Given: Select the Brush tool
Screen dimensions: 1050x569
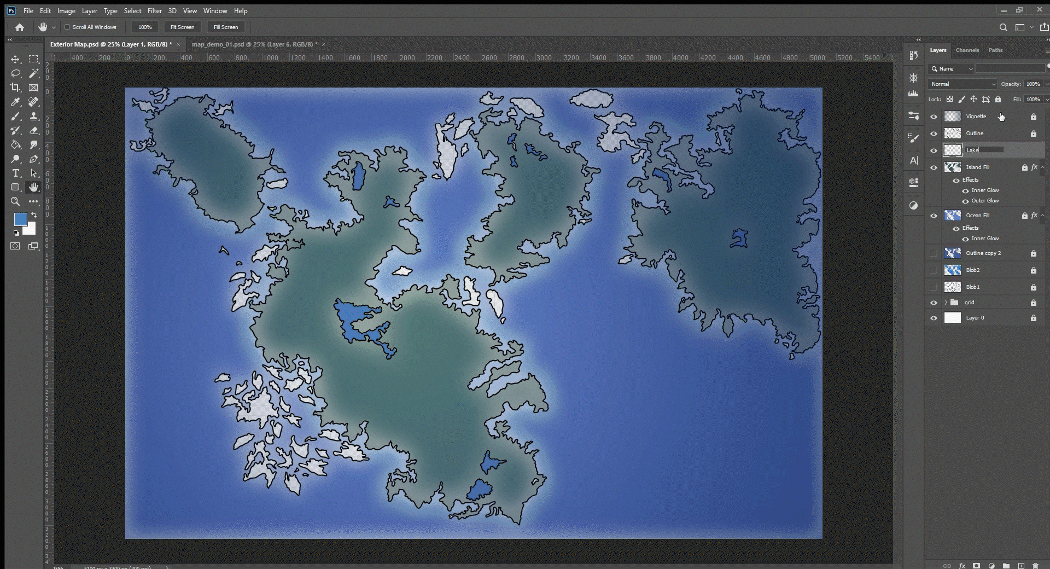Looking at the screenshot, I should point(15,116).
